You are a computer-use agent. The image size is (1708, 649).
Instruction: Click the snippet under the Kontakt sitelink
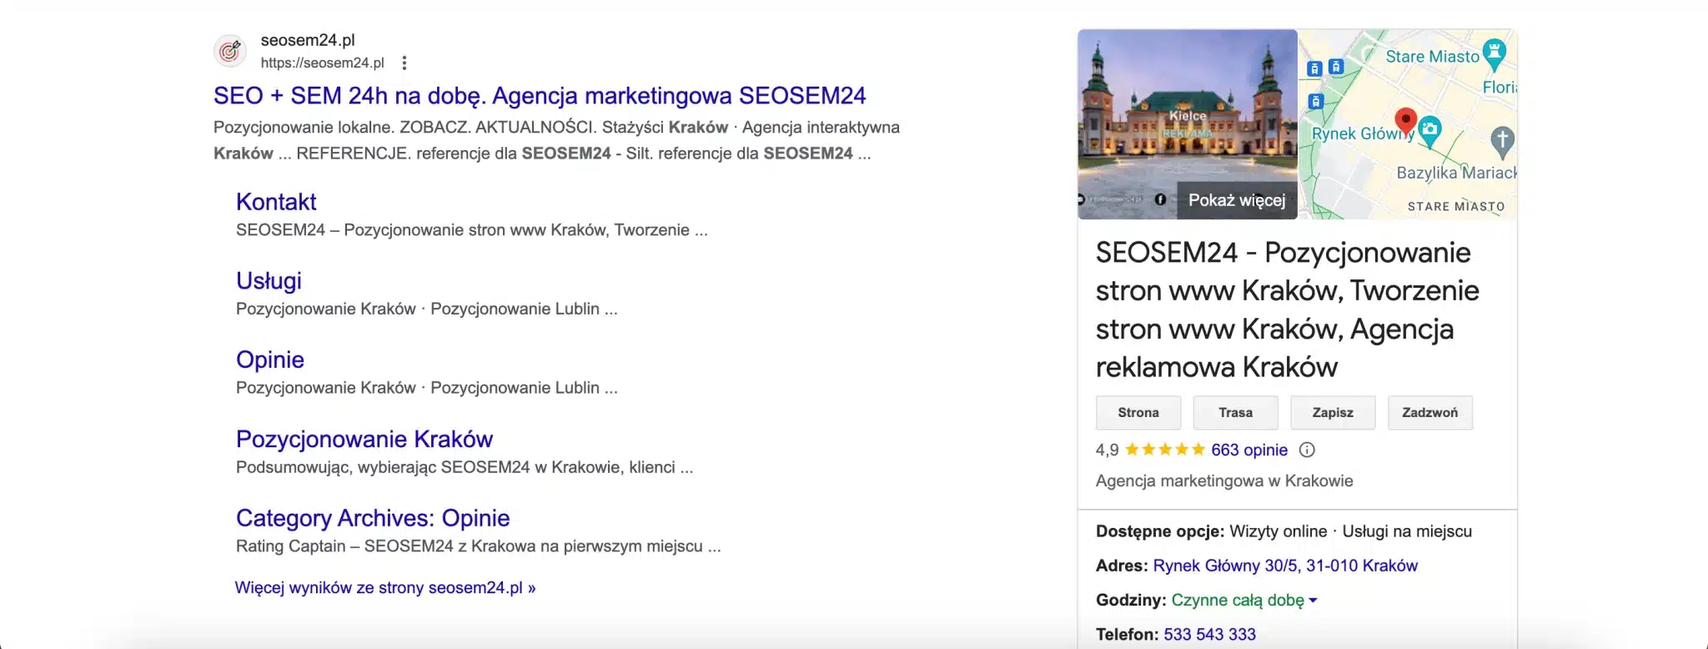[x=472, y=230]
